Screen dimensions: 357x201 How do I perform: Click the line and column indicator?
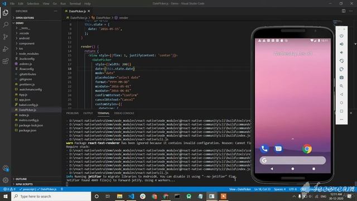[x=262, y=189]
